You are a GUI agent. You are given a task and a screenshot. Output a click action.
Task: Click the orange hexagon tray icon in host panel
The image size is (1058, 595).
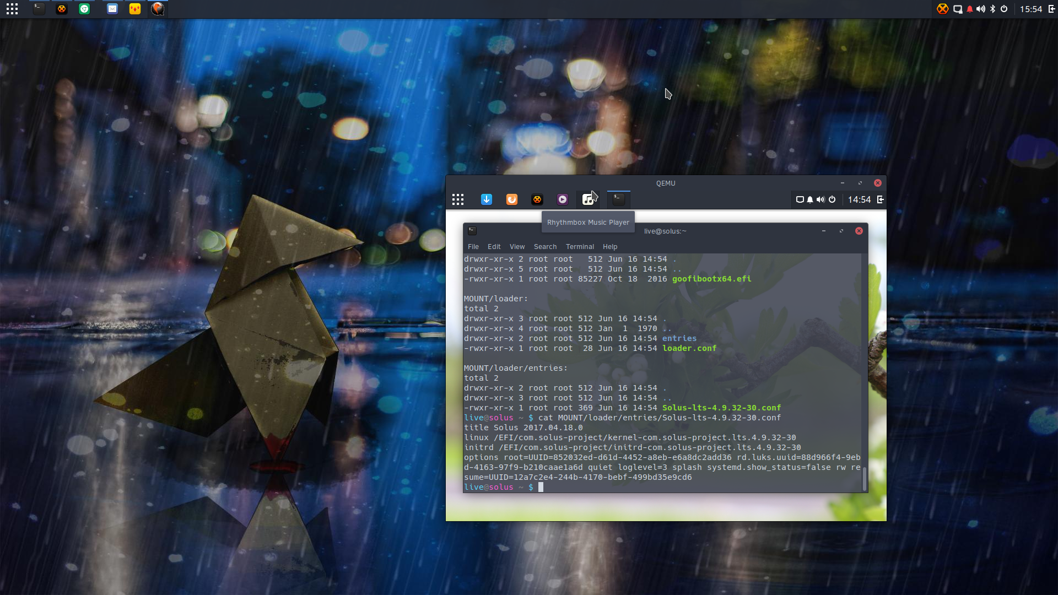(943, 9)
